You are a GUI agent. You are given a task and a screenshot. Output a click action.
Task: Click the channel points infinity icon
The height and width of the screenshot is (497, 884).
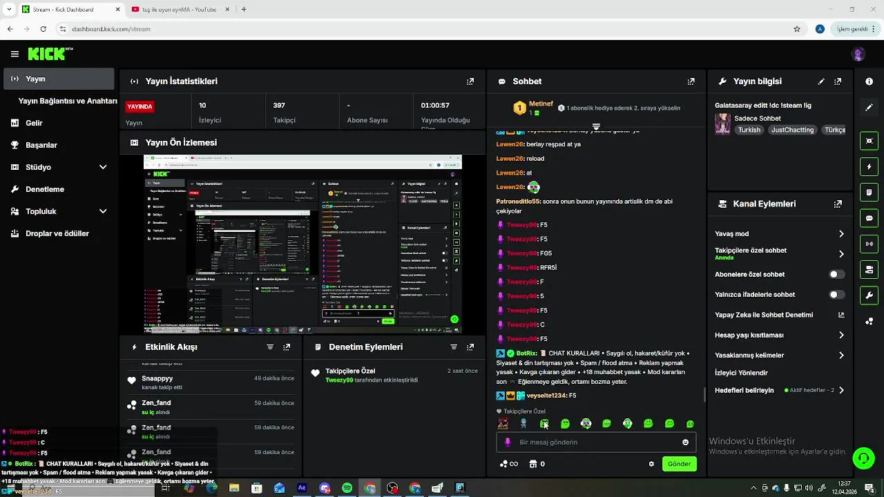[509, 464]
